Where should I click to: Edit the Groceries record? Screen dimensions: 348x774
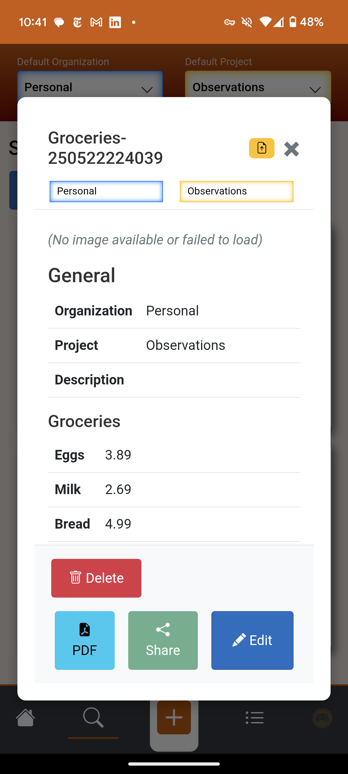click(x=252, y=640)
